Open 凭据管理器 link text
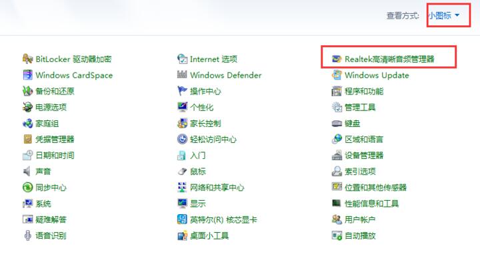Viewport: 480px width, 254px height. point(55,139)
